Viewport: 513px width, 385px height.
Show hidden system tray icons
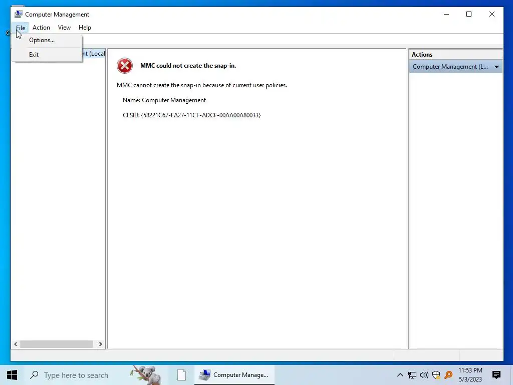point(400,375)
